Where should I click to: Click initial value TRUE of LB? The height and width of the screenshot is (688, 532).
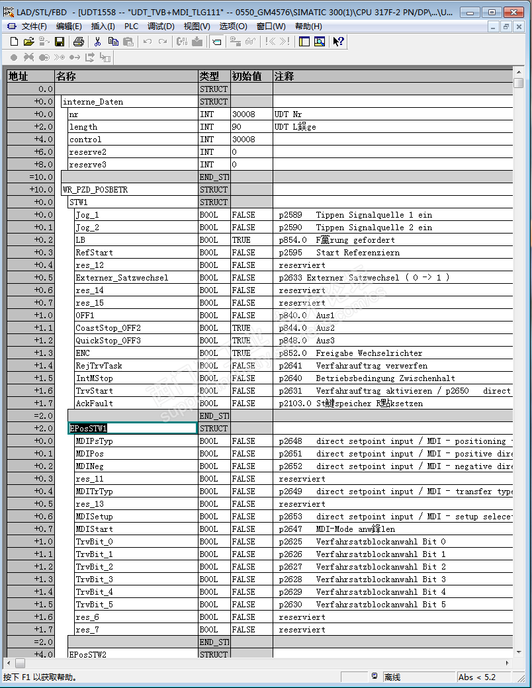pyautogui.click(x=251, y=240)
